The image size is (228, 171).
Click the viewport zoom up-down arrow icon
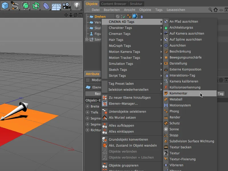[71, 15]
